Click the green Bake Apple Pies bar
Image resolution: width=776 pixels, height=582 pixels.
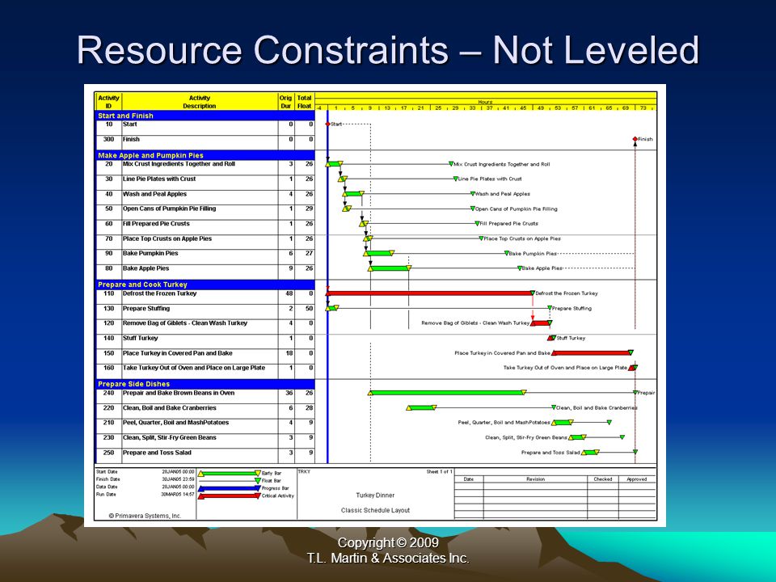390,268
